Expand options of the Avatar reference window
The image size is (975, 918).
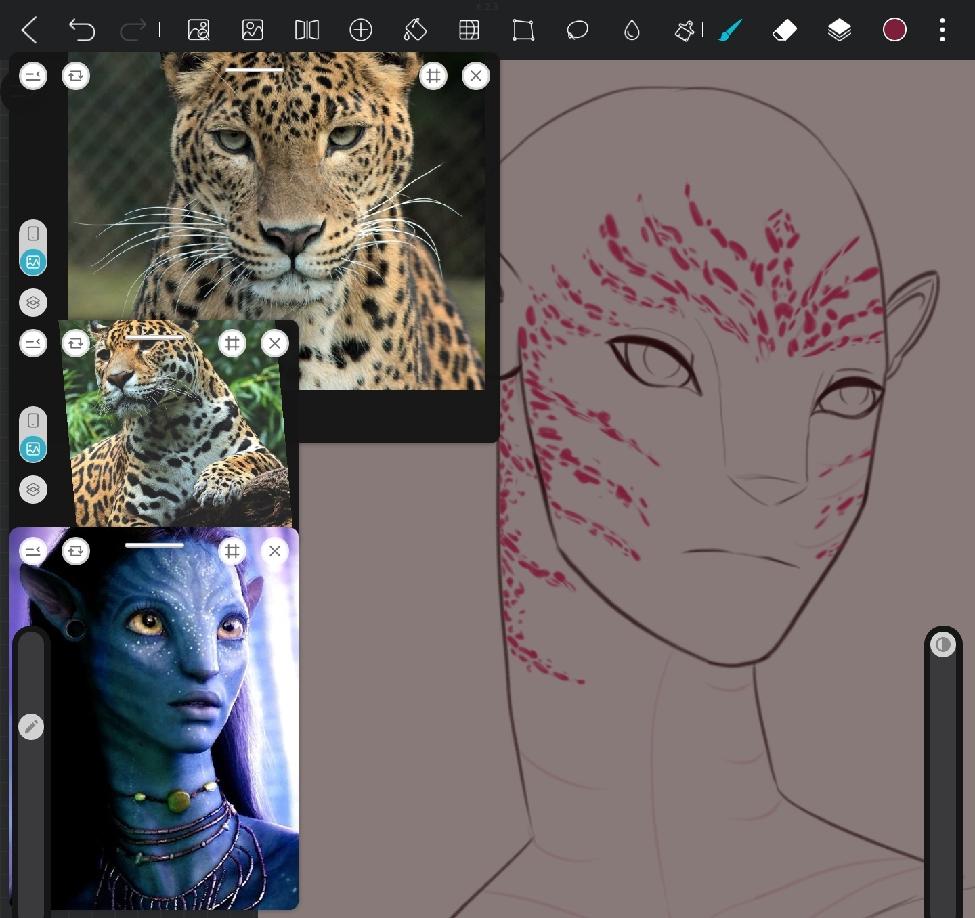point(33,551)
